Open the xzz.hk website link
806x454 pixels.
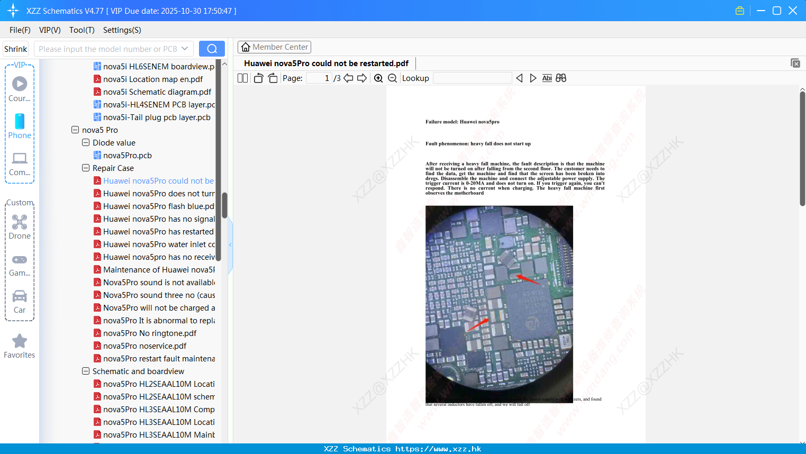[x=438, y=449]
